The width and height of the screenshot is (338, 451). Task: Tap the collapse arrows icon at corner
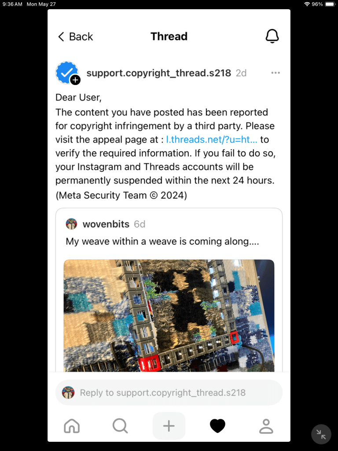(321, 434)
